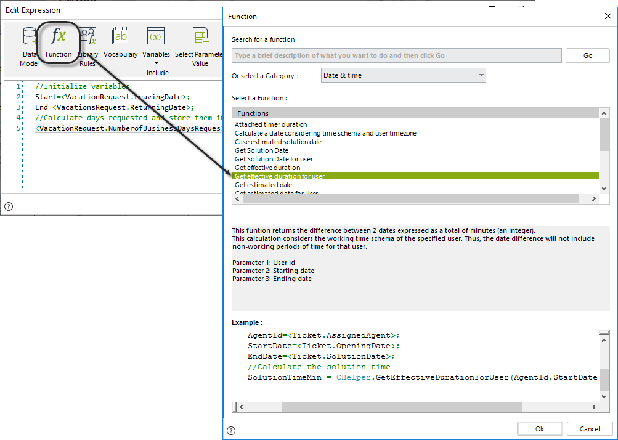Click up arrow of Example scrollbar
The width and height of the screenshot is (618, 440).
point(604,340)
